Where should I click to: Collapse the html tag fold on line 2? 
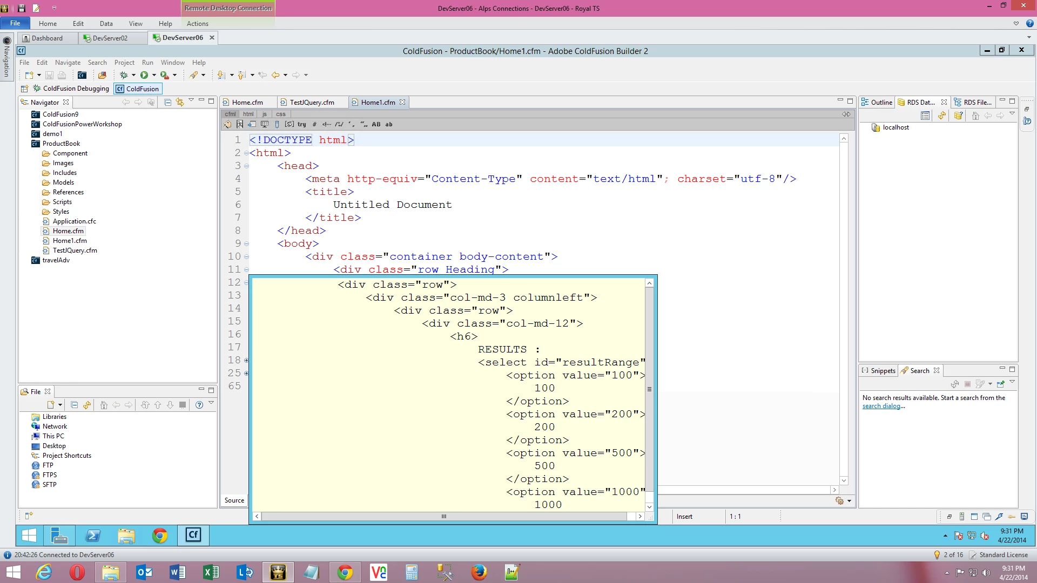click(246, 153)
